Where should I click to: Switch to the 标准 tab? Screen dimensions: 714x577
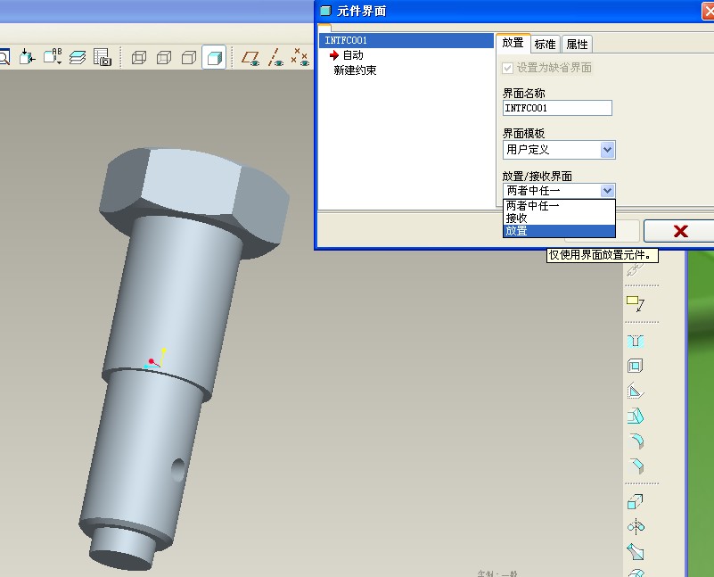click(x=545, y=45)
